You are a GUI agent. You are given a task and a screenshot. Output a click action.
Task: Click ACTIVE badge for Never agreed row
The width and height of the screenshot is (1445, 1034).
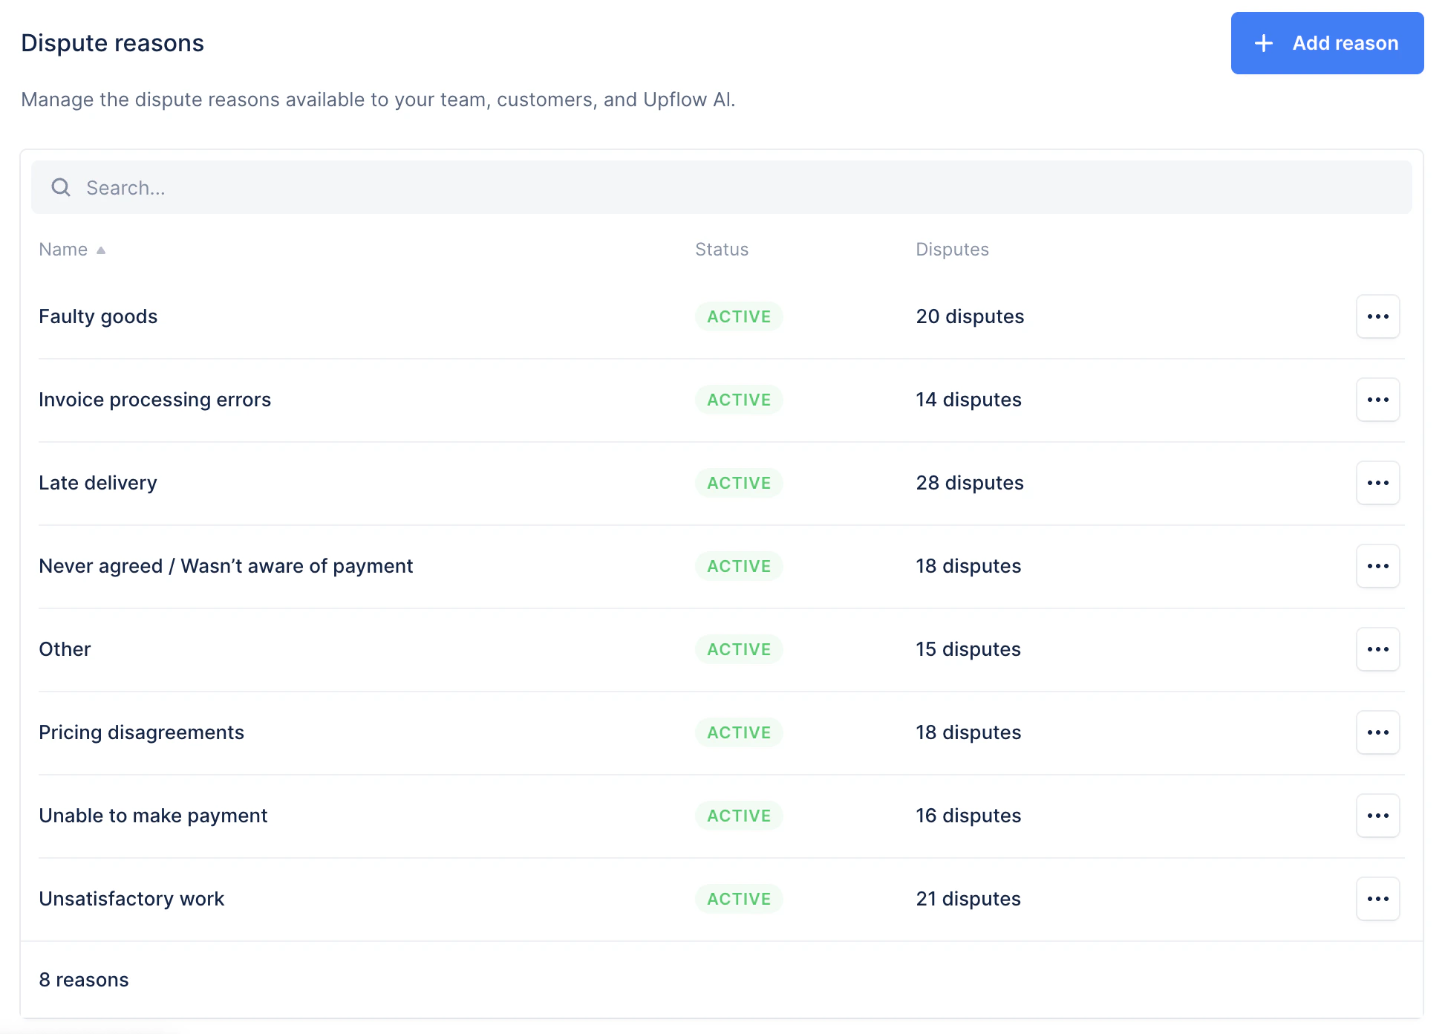point(739,566)
